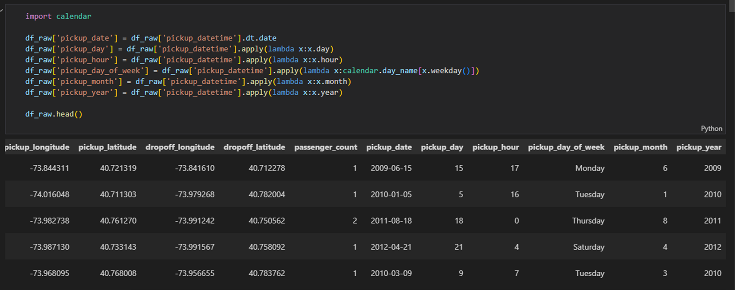Place cursor on the 'import calendar' code line

[x=58, y=16]
